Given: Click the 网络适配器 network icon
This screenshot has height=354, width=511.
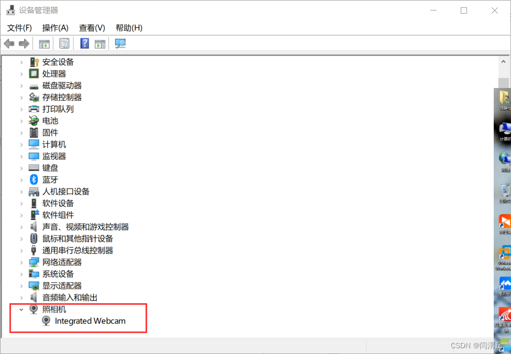Looking at the screenshot, I should pos(34,262).
